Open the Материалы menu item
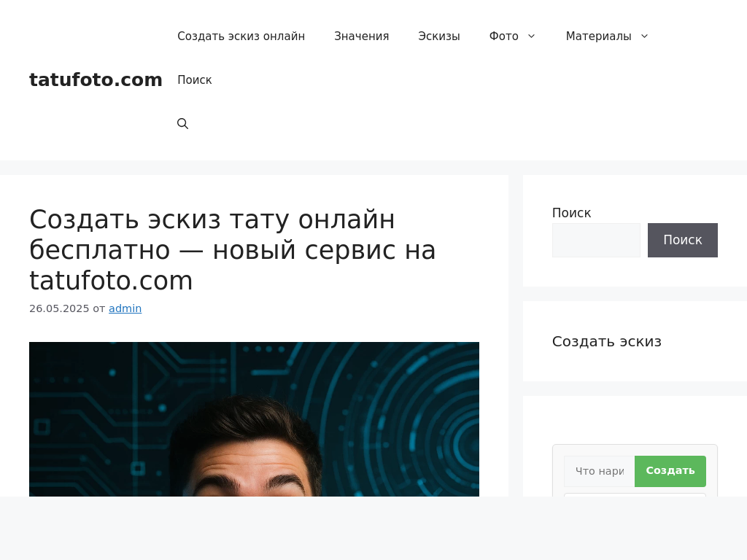The height and width of the screenshot is (560, 747). 598,36
